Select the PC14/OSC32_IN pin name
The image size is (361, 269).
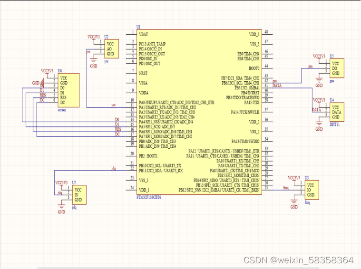[150, 49]
